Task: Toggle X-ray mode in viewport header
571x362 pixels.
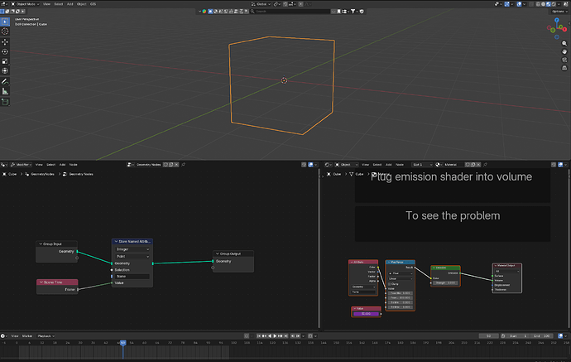Action: [531, 4]
